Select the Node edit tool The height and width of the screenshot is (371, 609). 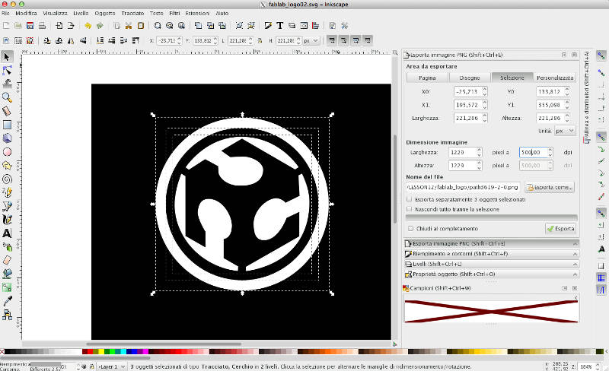click(x=7, y=70)
